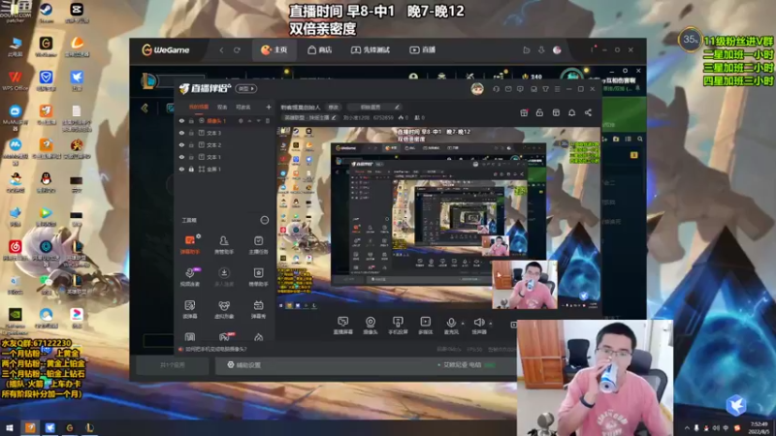Open the 商店 tab in WeGame

pyautogui.click(x=320, y=50)
